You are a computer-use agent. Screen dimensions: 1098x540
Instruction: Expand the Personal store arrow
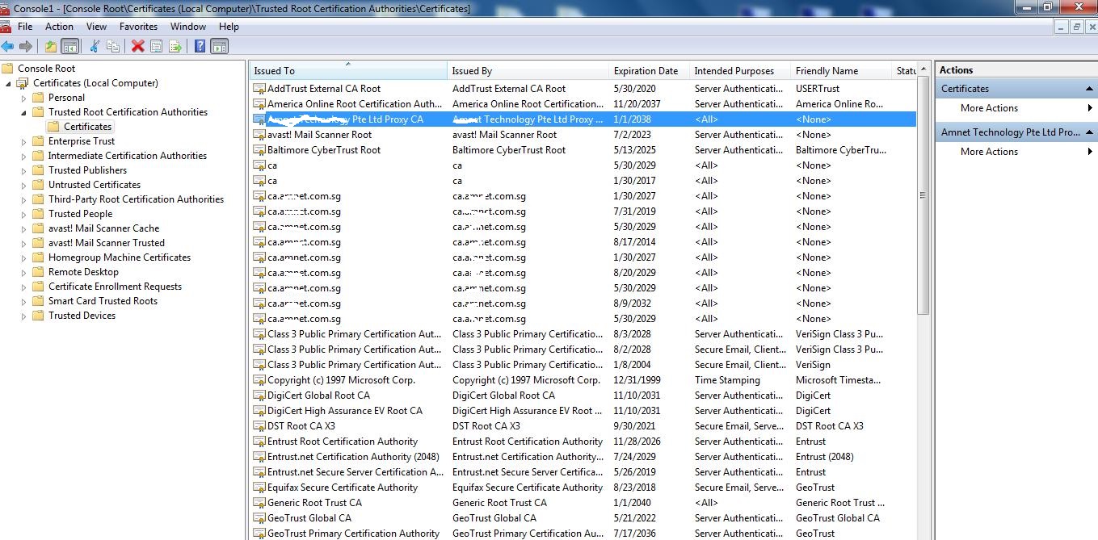(x=24, y=98)
